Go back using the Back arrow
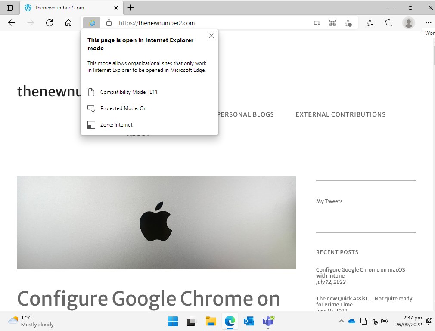Image resolution: width=435 pixels, height=331 pixels. tap(12, 23)
